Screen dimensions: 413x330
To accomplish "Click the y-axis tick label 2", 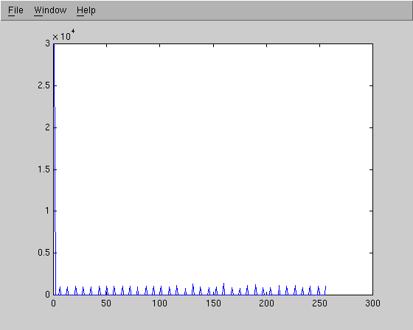I will (47, 127).
